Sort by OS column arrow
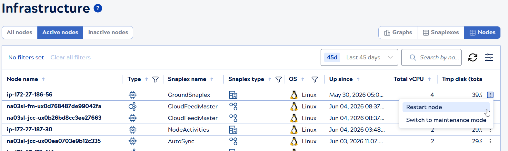508x151 pixels. tap(303, 79)
